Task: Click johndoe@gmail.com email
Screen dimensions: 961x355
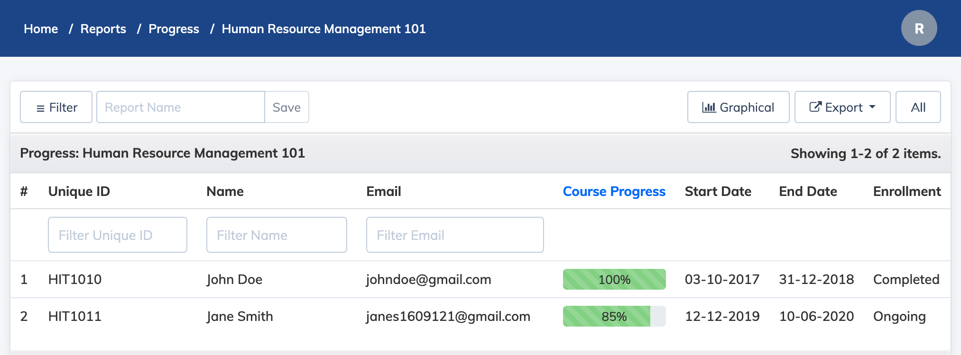Action: click(428, 279)
